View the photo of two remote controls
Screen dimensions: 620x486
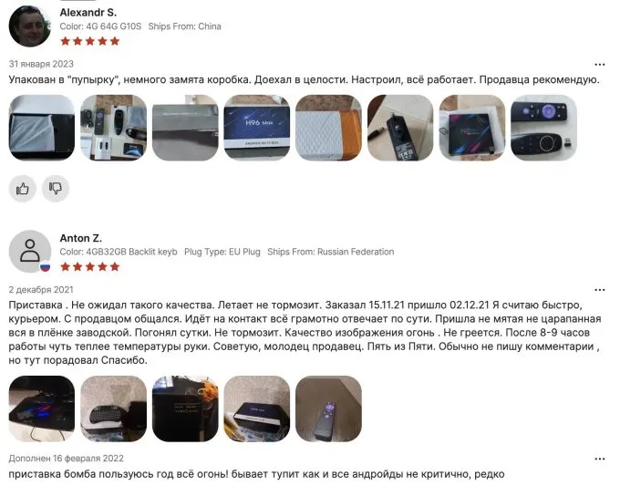pos(543,128)
